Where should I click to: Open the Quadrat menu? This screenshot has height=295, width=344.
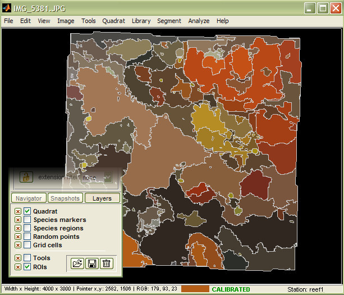(113, 21)
